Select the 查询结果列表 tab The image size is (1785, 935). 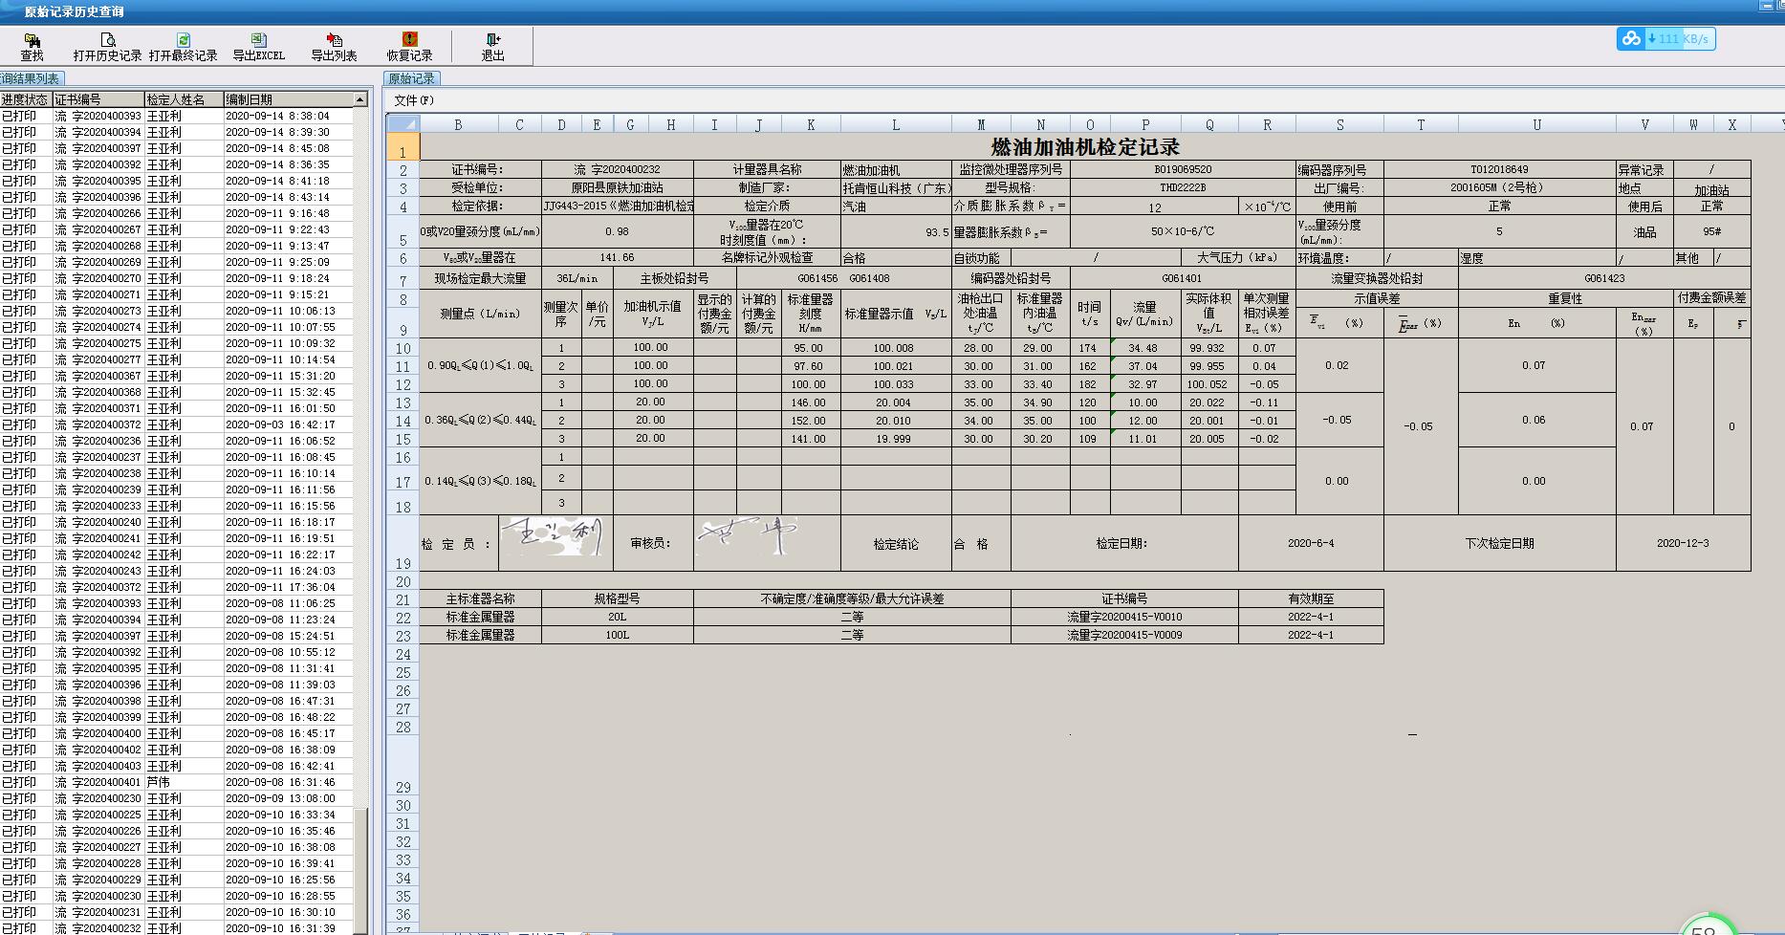[x=31, y=78]
